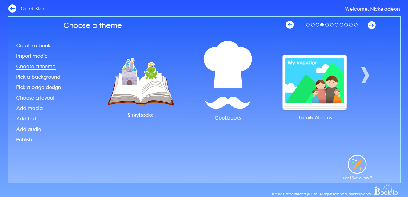
Task: Open the Feel like a Pro pencil icon
Action: click(x=357, y=164)
